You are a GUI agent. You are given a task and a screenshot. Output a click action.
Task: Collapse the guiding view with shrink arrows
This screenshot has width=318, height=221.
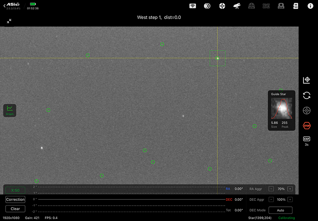point(9,21)
